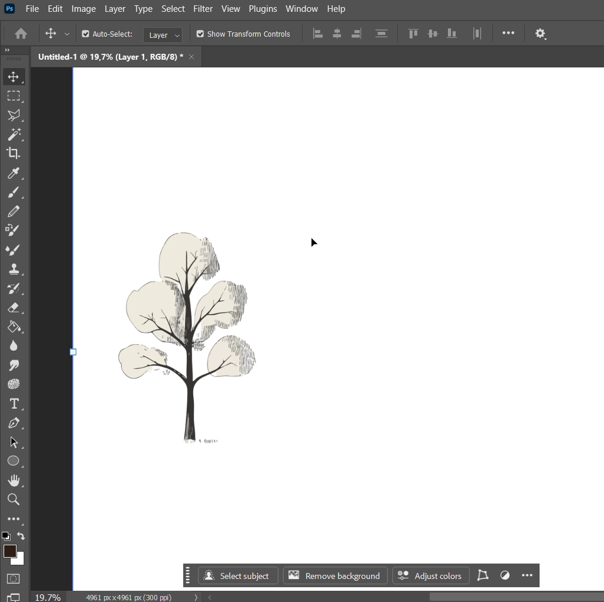The image size is (604, 602).
Task: Select the Eyedropper tool
Action: click(x=14, y=173)
